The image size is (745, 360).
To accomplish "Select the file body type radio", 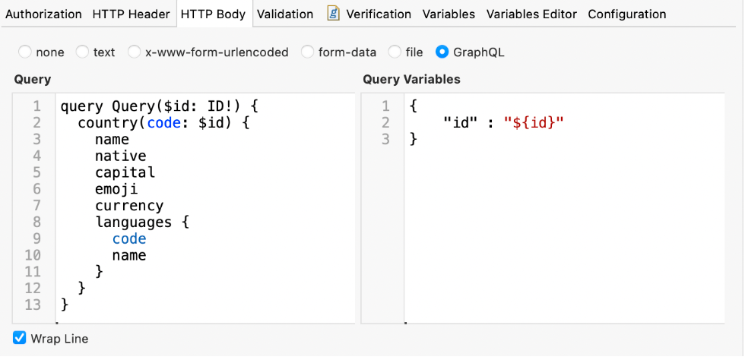I will [395, 52].
